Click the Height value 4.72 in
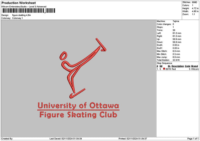Viewport: 200px width, 141px height. coord(195,8)
